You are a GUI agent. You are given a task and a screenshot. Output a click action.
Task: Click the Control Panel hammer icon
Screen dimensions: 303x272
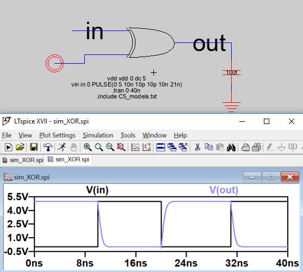coord(48,147)
